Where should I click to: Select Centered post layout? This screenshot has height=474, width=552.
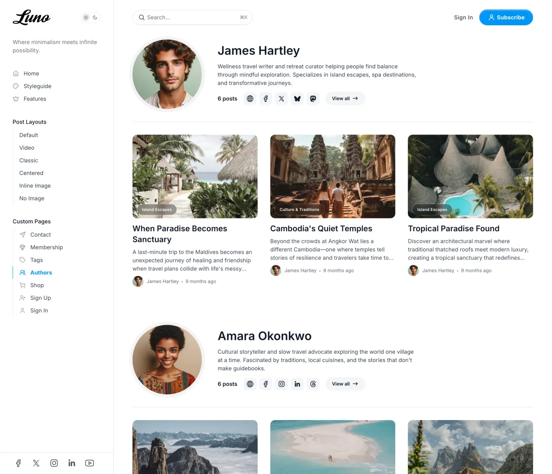pos(31,173)
